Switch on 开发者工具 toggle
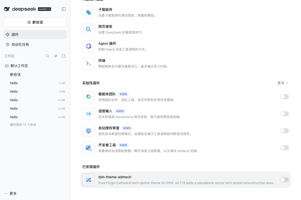 tap(284, 148)
